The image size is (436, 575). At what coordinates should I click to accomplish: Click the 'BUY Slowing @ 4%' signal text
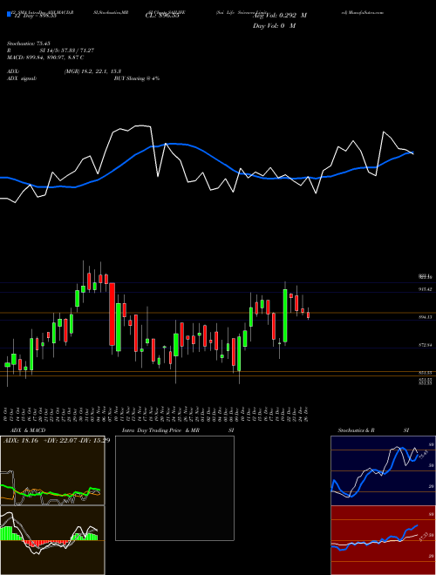tap(137, 78)
